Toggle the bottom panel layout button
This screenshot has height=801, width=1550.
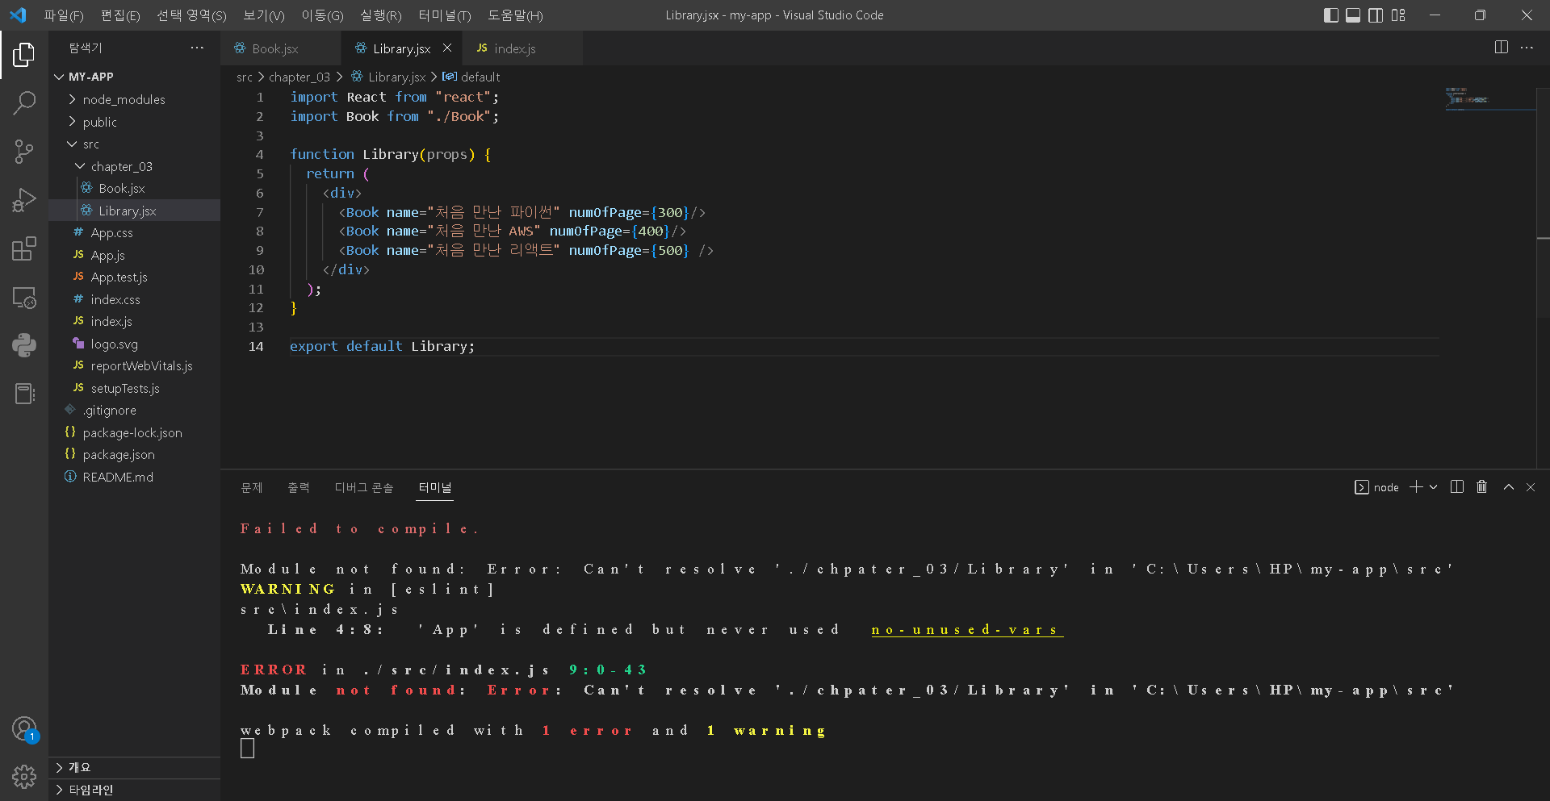click(1353, 15)
